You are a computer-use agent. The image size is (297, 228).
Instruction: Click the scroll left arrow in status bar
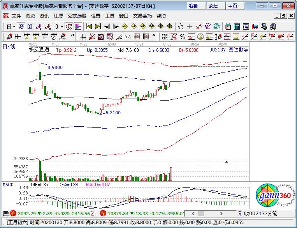click(193, 214)
